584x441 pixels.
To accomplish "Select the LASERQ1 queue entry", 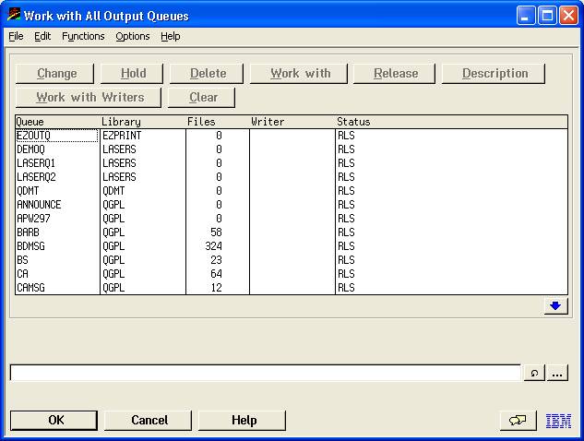I will pyautogui.click(x=36, y=163).
